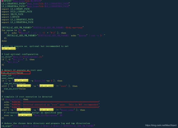178x128 pixels.
Task: Click the comment '# re-execute launcher script as specified user'
Action: [33, 113]
